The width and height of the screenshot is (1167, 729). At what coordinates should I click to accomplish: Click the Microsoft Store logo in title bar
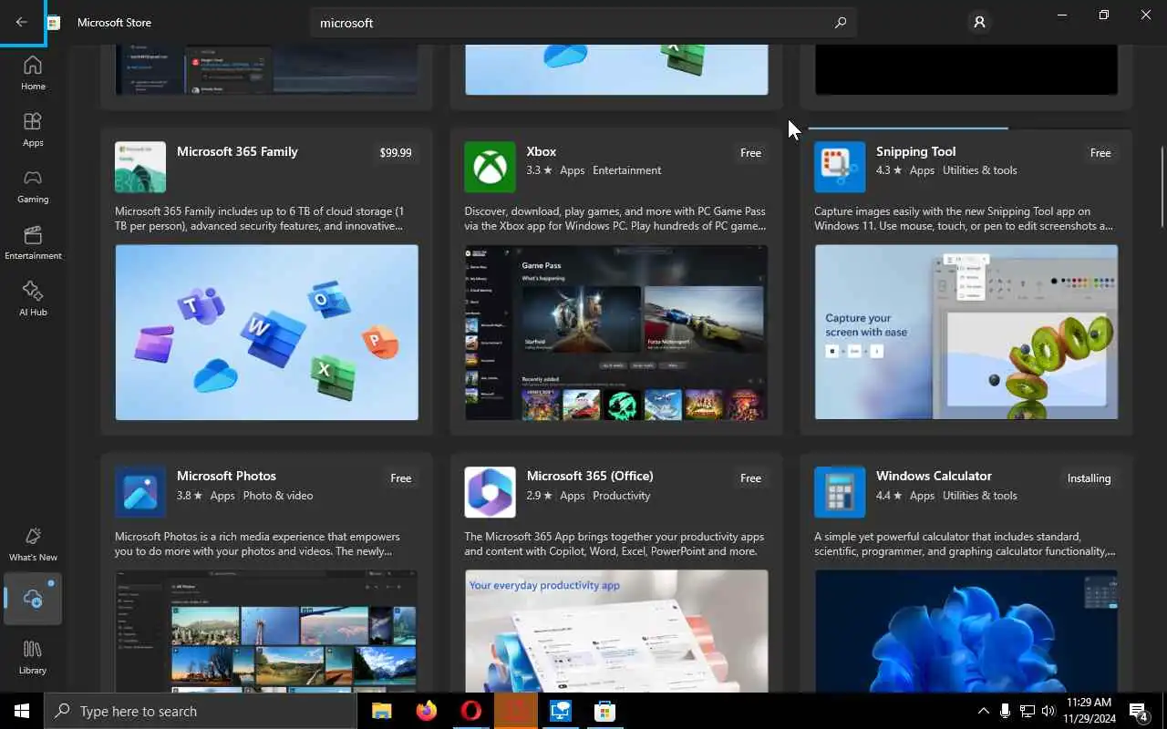pyautogui.click(x=54, y=23)
